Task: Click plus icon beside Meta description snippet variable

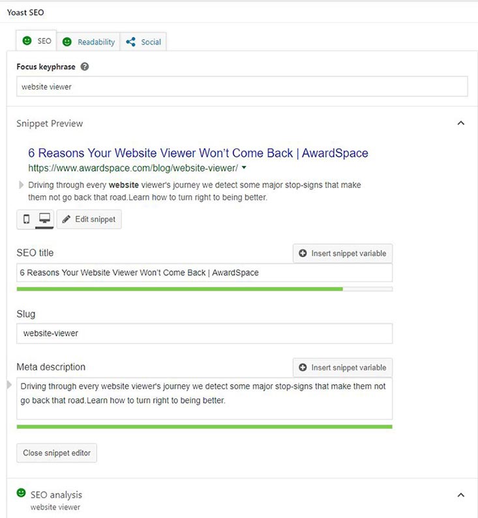Action: (x=303, y=368)
